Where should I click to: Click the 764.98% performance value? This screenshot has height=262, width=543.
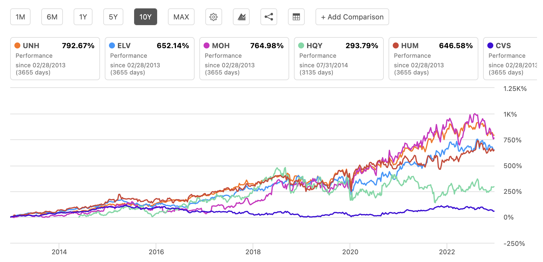[x=267, y=46]
